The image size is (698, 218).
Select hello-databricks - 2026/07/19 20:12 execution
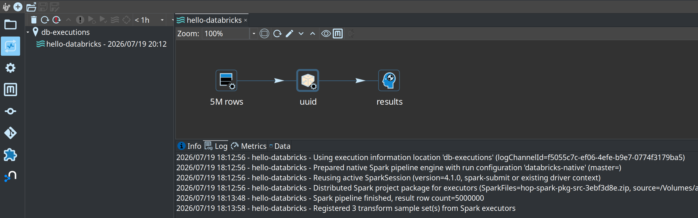click(x=102, y=44)
